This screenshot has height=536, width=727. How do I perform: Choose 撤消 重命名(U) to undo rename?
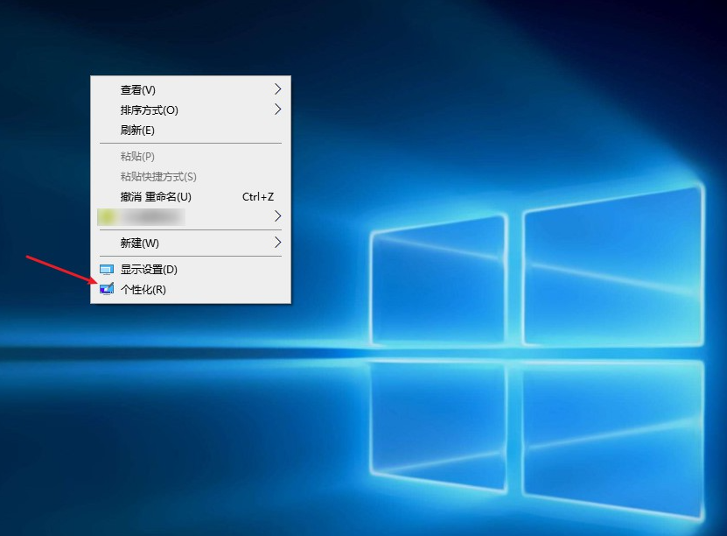coord(156,197)
